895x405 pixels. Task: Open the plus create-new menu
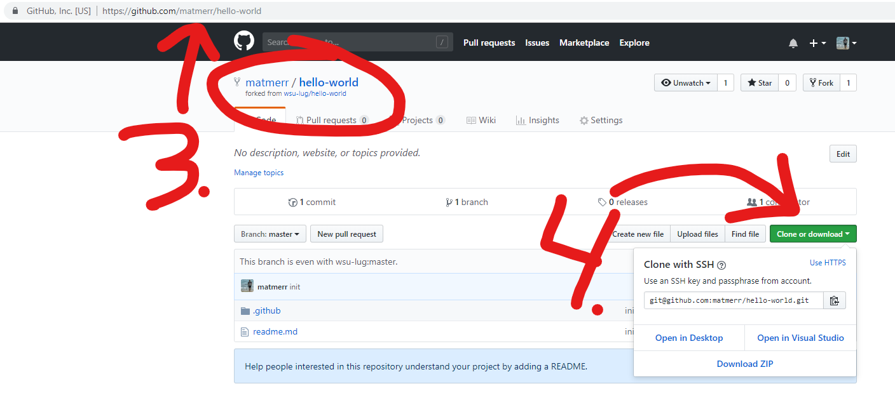point(817,43)
